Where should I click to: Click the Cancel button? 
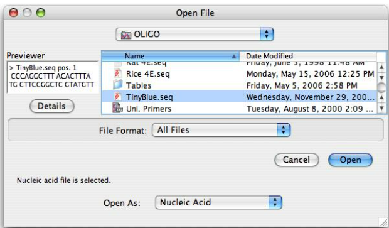tap(297, 160)
